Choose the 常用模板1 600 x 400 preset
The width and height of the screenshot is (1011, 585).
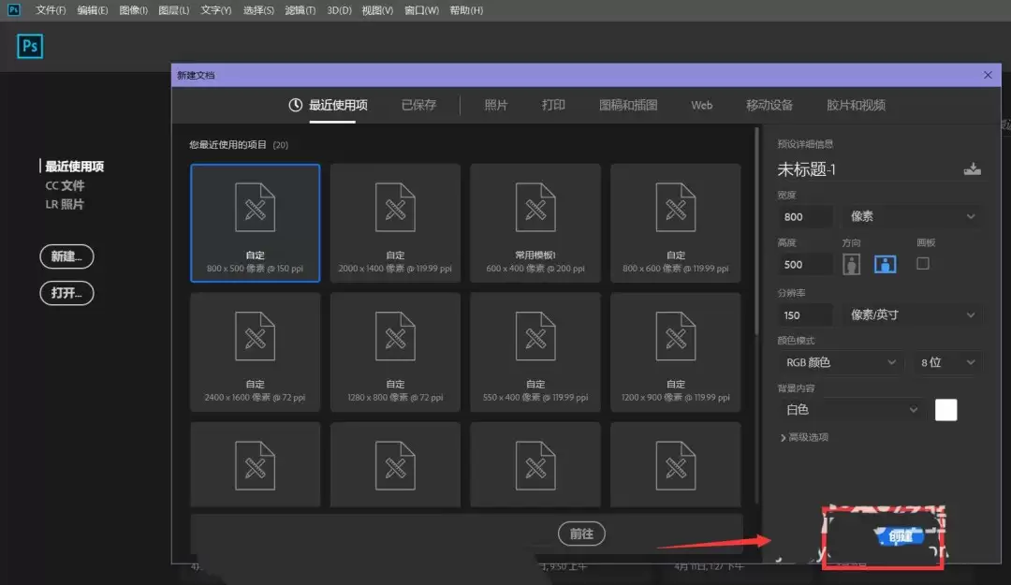point(535,223)
